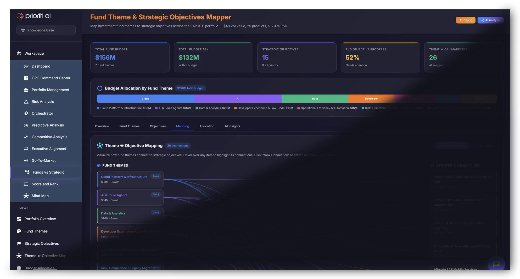Click the 26 connections badge
Viewport: 520px width, 279px height.
[178, 146]
